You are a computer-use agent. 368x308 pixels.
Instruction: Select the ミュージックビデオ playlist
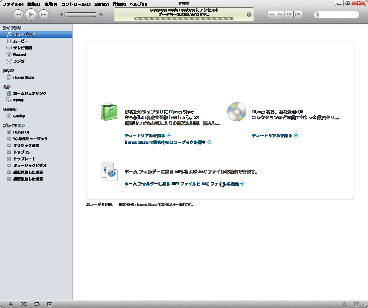coord(36,166)
